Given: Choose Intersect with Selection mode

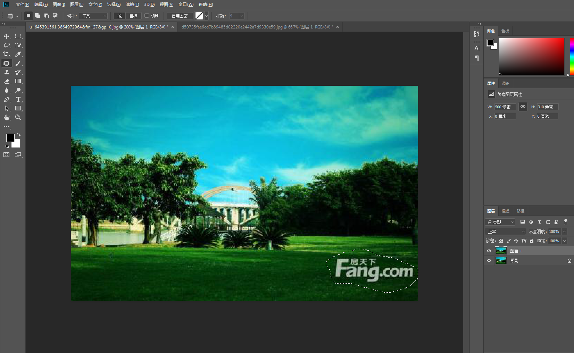Looking at the screenshot, I should click(56, 16).
